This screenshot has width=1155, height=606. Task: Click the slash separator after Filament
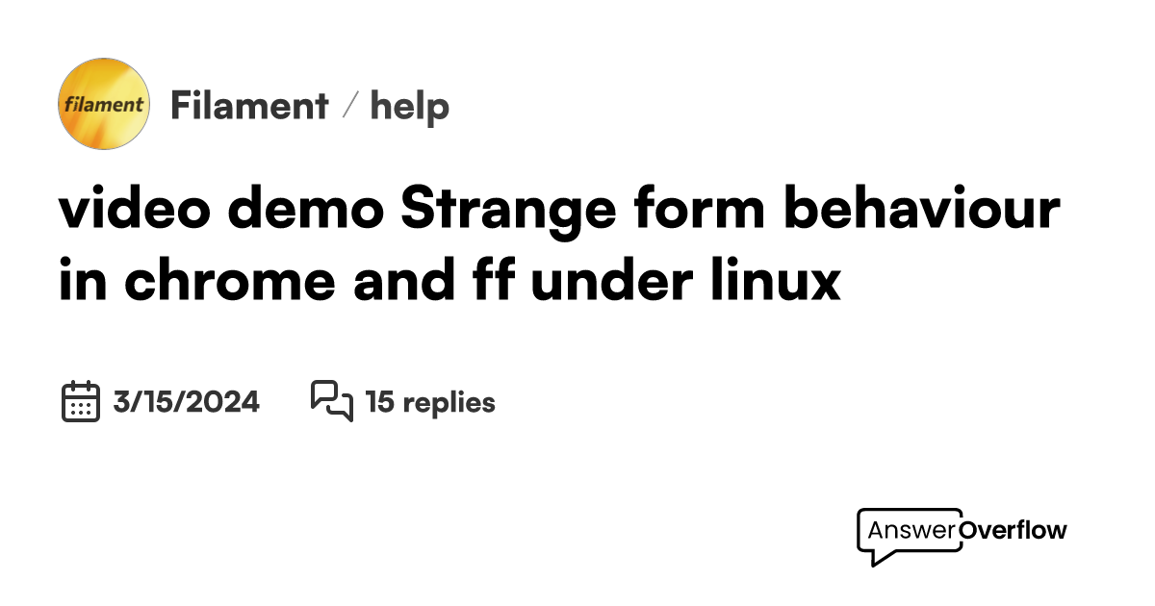point(350,106)
